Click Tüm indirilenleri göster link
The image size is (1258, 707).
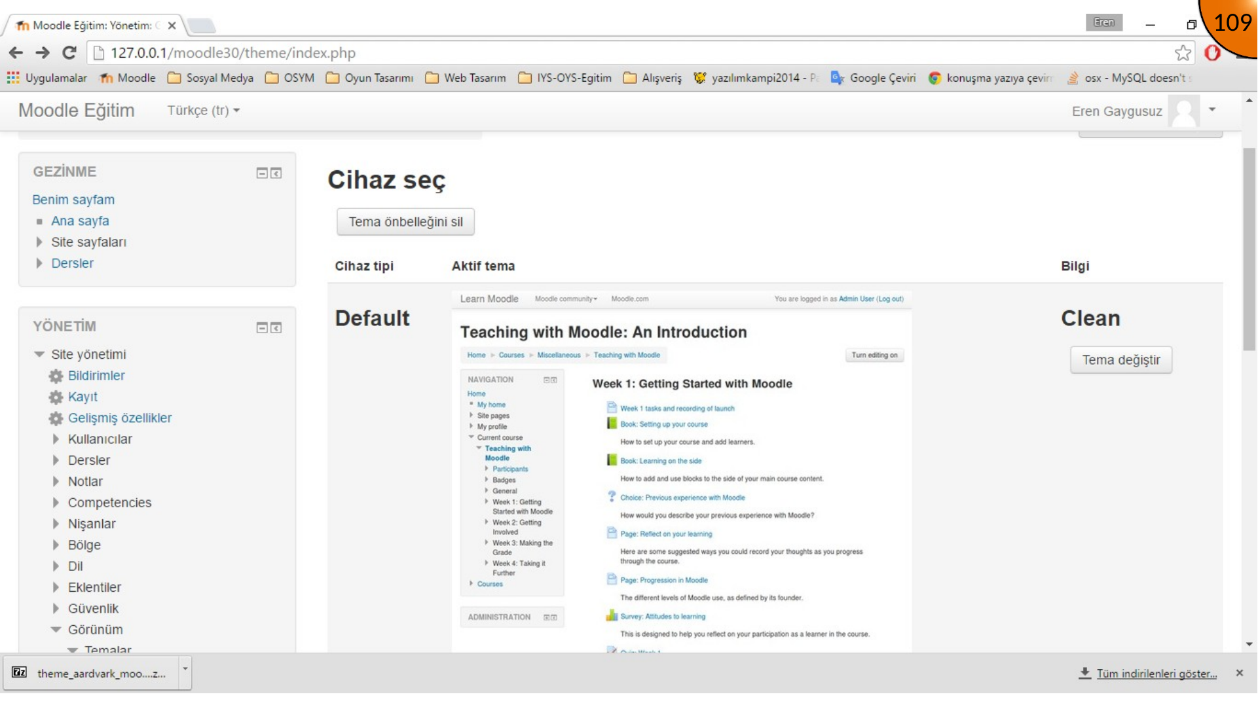[1156, 674]
